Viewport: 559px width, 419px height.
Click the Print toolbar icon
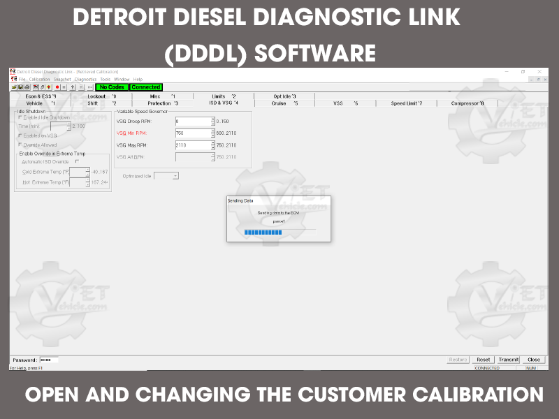coord(27,87)
